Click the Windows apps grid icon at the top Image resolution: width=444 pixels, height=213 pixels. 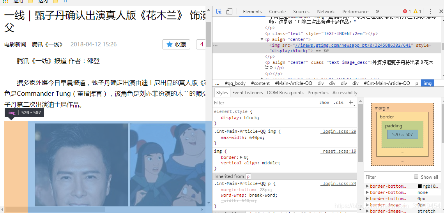pyautogui.click(x=6, y=2)
